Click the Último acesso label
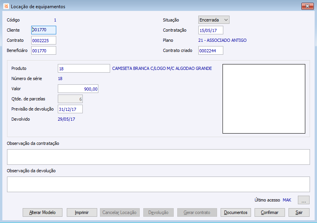Viewport: 317px width, 223px height. pos(267,200)
